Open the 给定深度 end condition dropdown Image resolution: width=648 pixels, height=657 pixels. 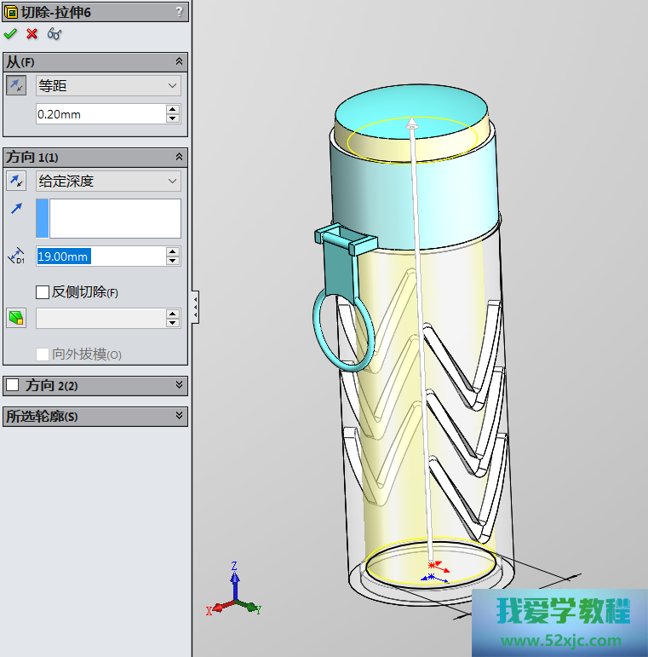tap(108, 182)
